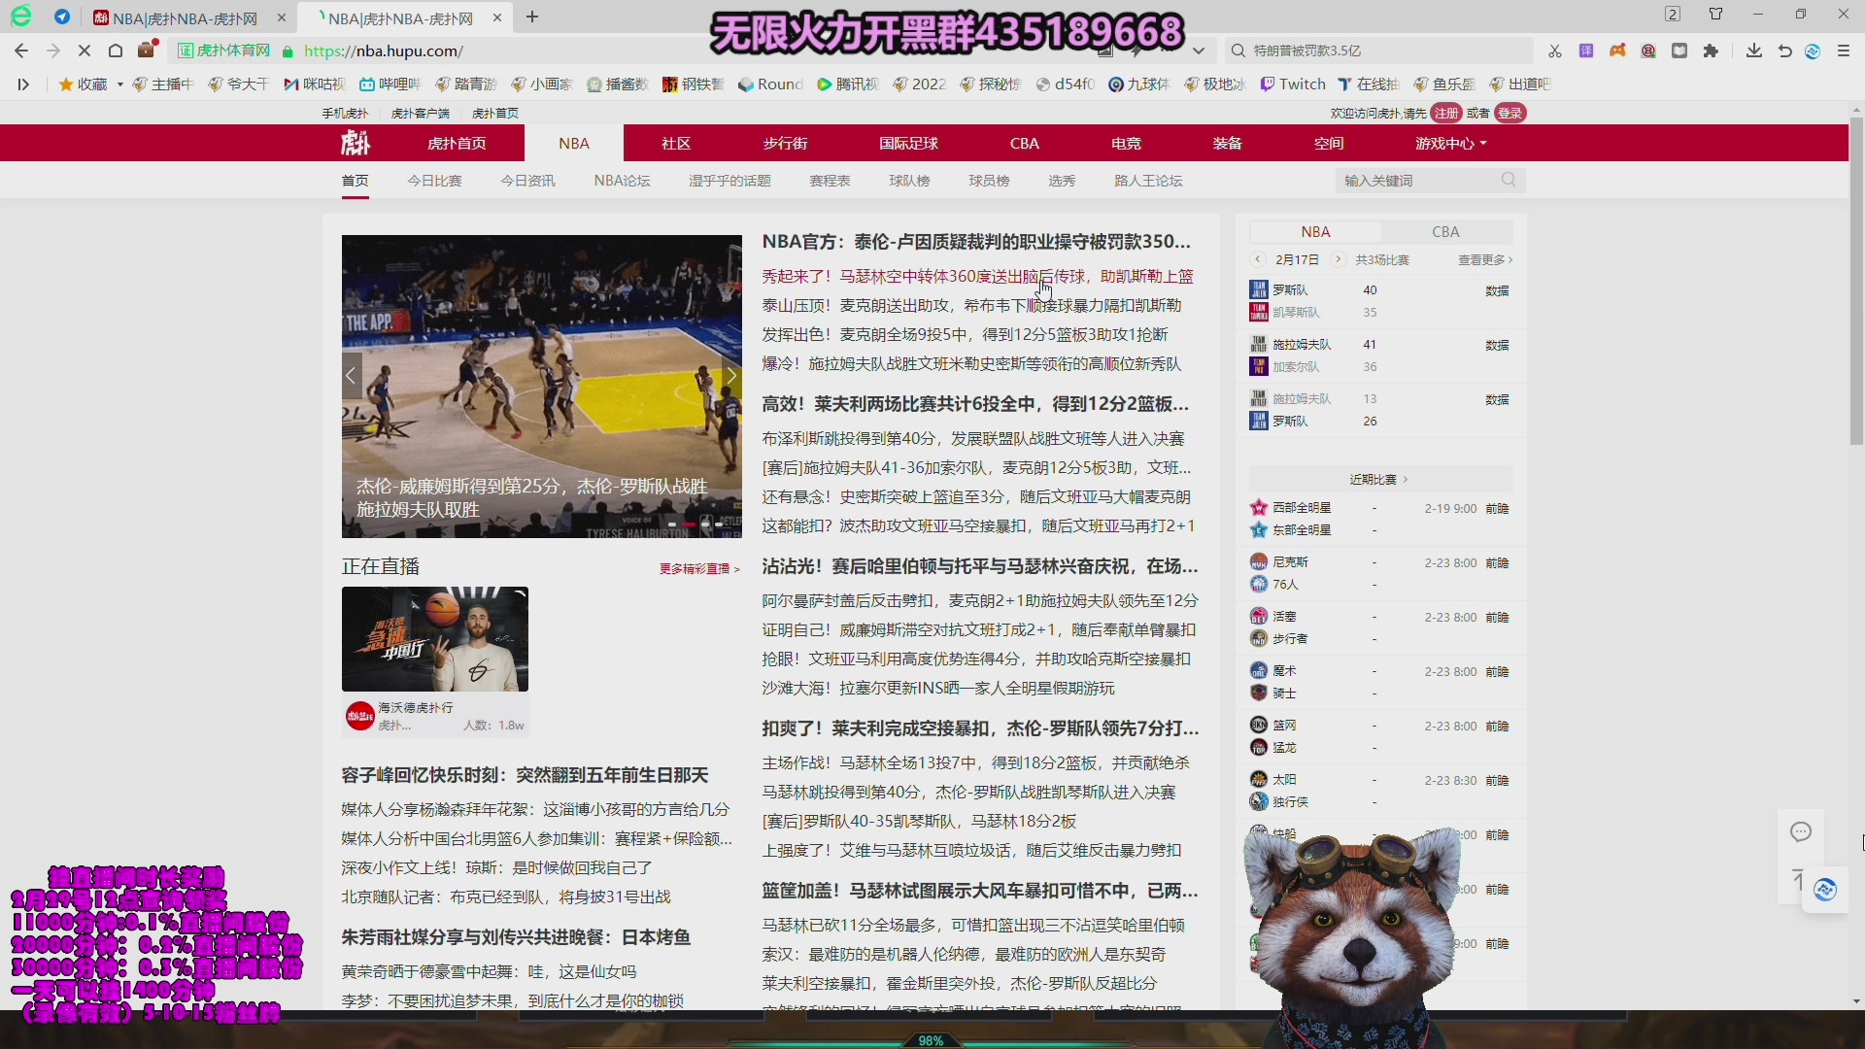Image resolution: width=1865 pixels, height=1049 pixels.
Task: Click the Hupu site logo
Action: pos(356,143)
